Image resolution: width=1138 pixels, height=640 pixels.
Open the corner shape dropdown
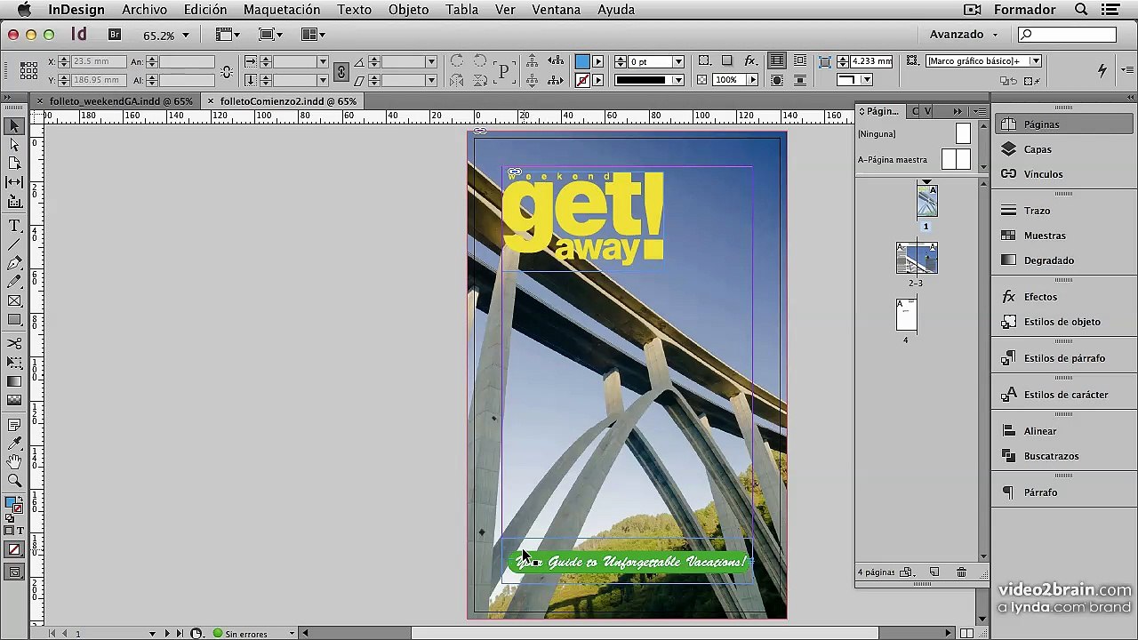(867, 80)
